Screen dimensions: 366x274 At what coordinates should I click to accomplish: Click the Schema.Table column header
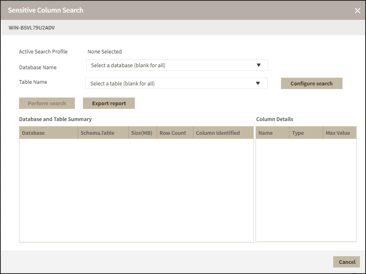click(x=103, y=133)
